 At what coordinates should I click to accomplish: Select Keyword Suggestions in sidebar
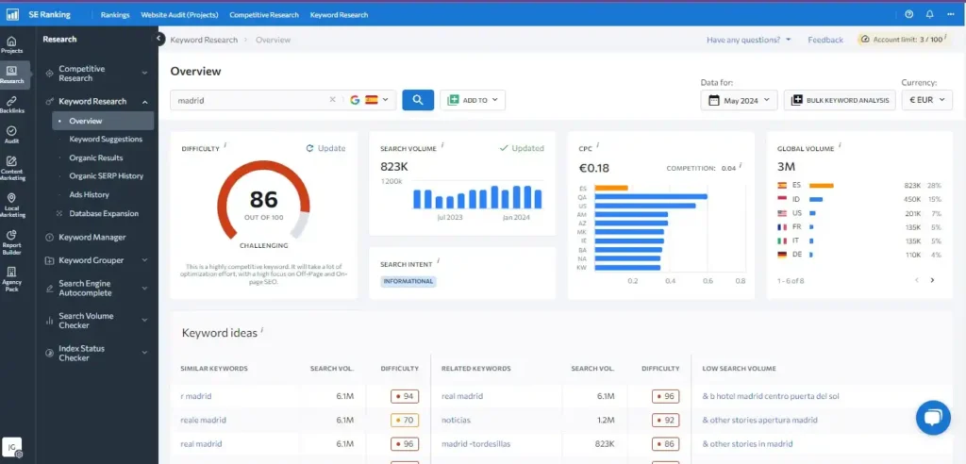106,140
